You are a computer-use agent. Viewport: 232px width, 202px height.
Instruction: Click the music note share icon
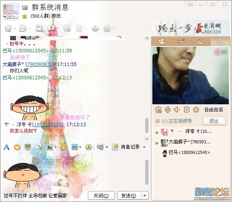click(x=64, y=147)
